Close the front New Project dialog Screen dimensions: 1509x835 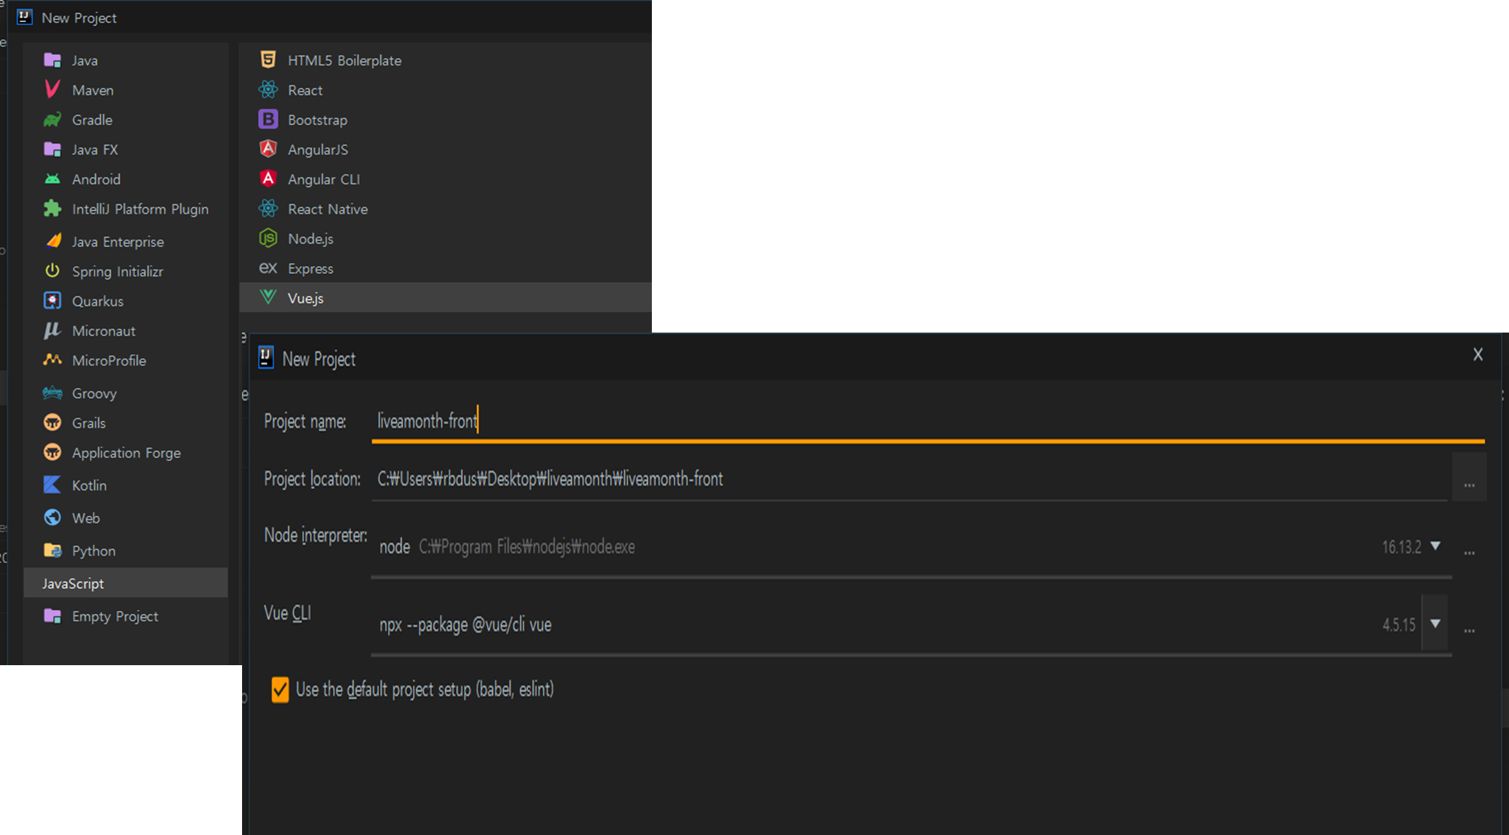tap(1478, 354)
